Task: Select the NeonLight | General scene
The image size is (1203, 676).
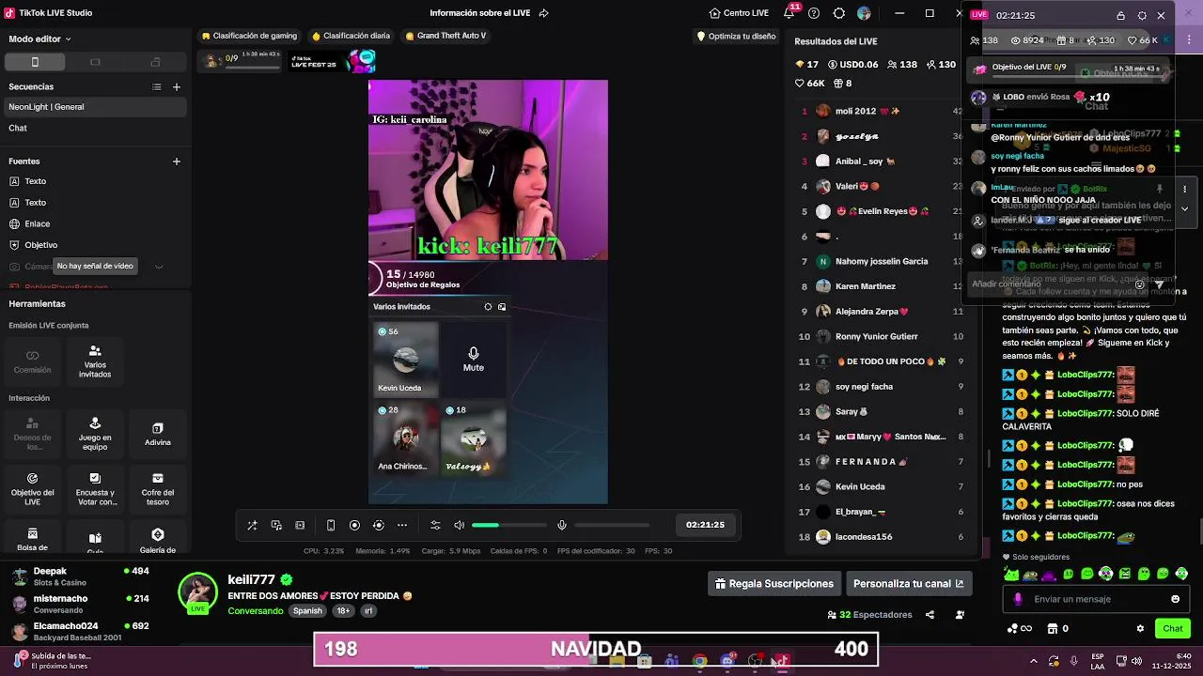Action: (x=94, y=107)
